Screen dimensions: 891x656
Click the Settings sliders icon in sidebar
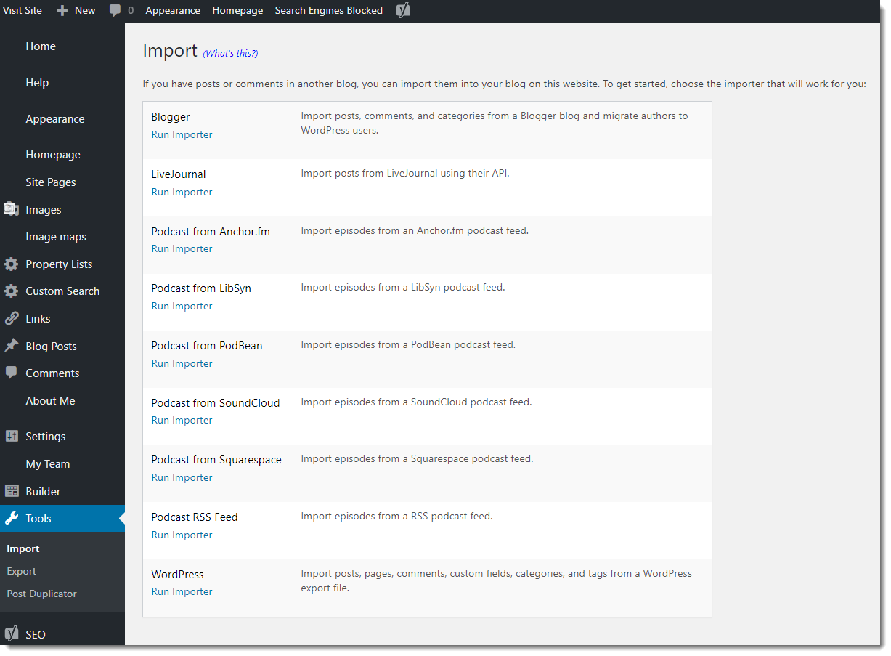[x=12, y=436]
